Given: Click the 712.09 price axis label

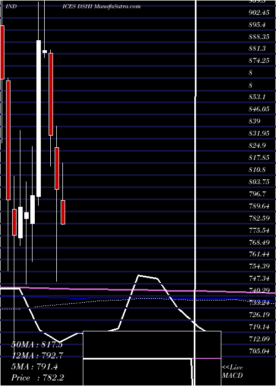Looking at the screenshot, I should click(259, 339).
